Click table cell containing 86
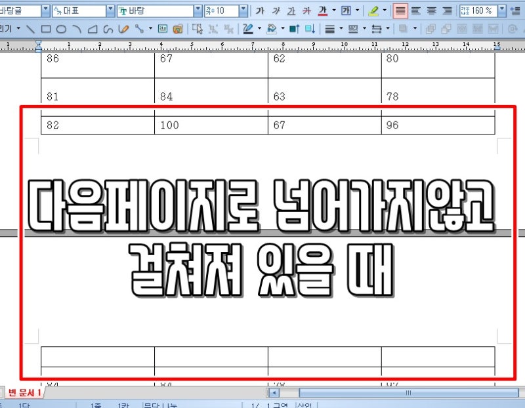Screen dimensions: 525x408 coord(98,65)
